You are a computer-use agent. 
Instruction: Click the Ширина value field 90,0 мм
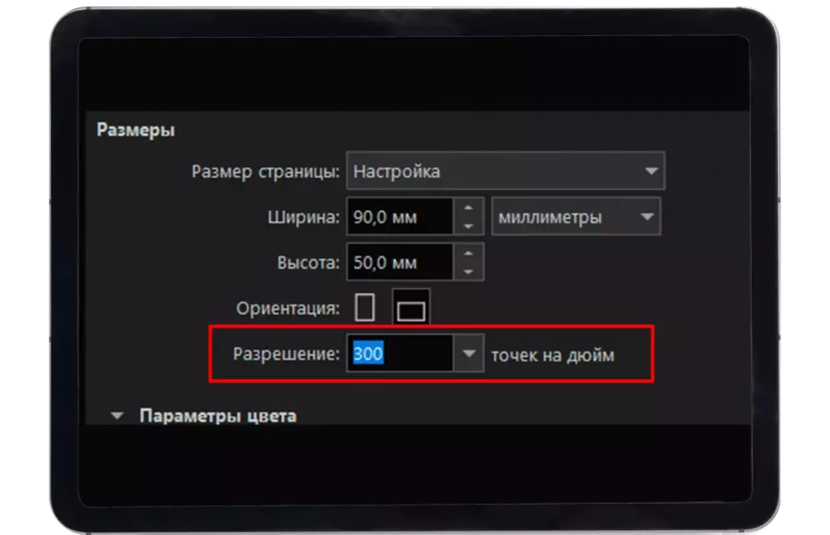(x=399, y=218)
